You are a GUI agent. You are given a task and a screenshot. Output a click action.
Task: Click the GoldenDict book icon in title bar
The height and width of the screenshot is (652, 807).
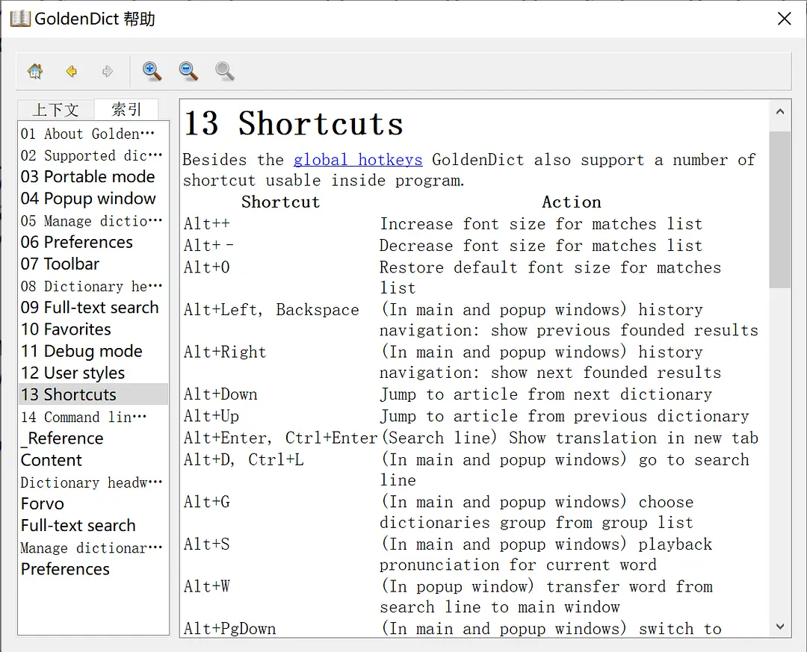point(20,19)
